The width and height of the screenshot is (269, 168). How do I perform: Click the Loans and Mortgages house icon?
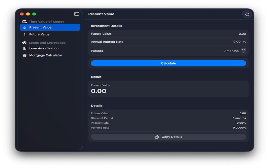[x=24, y=43]
